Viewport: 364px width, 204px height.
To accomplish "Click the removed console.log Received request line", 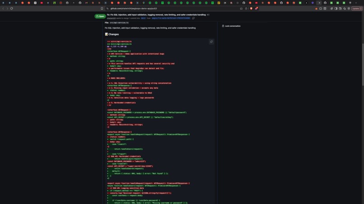I will pos(139,193).
